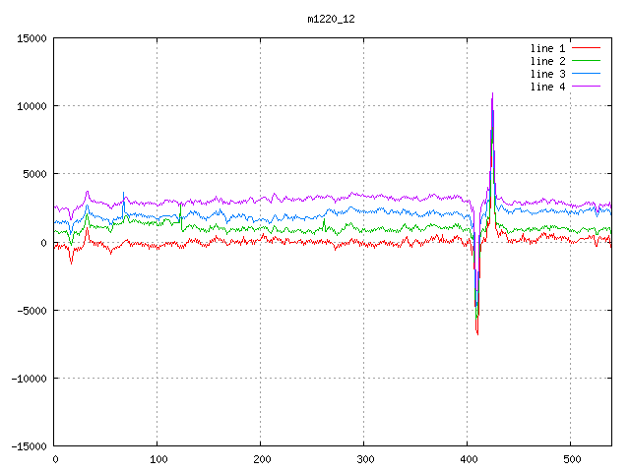This screenshot has width=630, height=472.
Task: Click the x-axis label 200
Action: pos(262,459)
